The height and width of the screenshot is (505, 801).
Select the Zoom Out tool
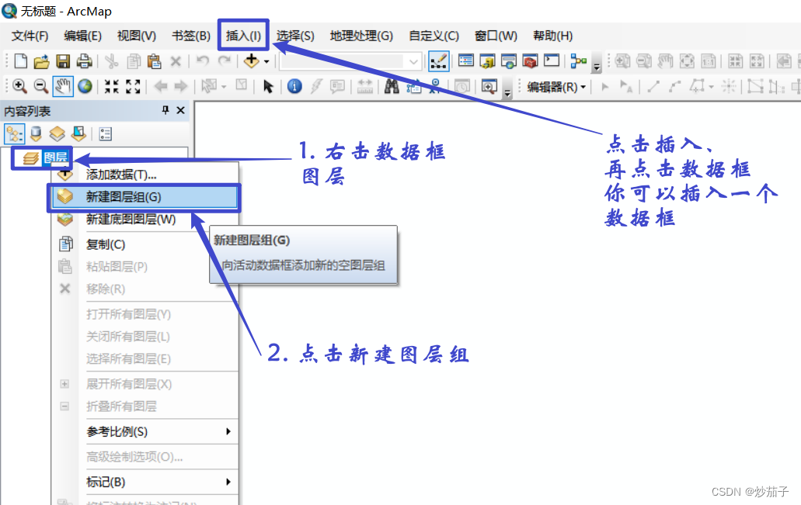click(x=41, y=86)
